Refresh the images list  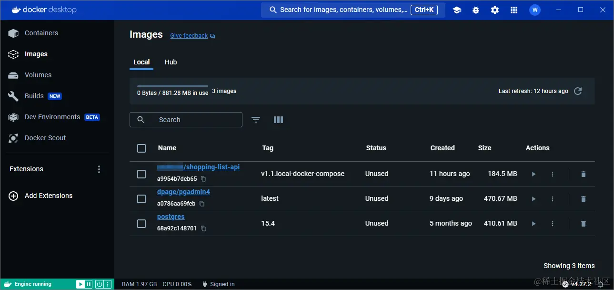(x=578, y=91)
